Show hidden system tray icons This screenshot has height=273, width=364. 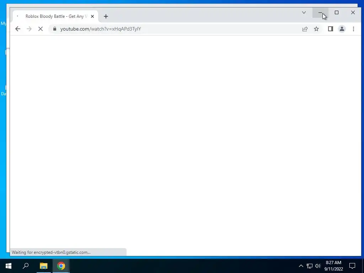[301, 266]
